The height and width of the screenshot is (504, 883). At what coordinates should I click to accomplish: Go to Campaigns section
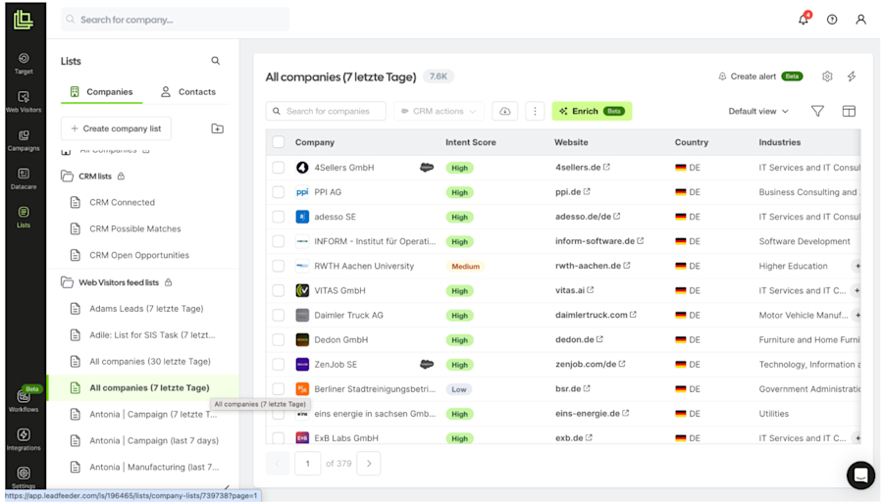click(24, 140)
